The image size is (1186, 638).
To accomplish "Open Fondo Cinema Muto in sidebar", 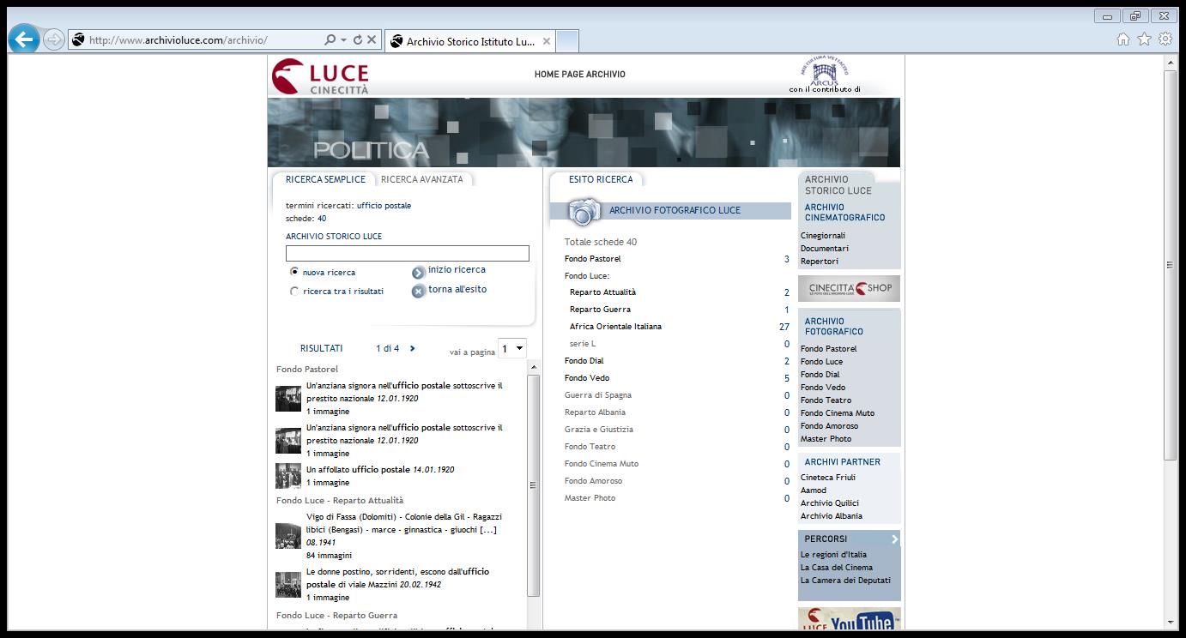I will (x=838, y=413).
